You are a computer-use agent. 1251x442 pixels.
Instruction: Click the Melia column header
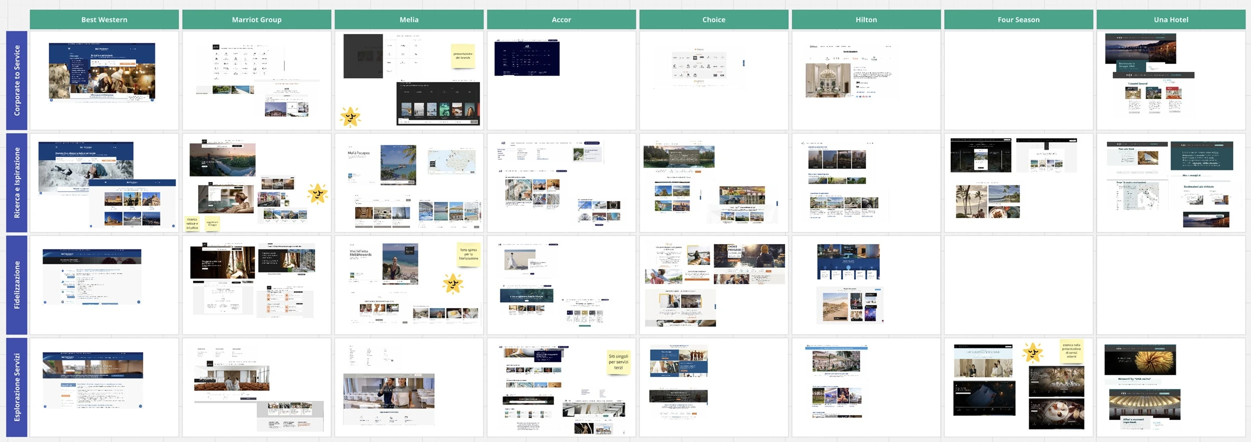pos(409,19)
